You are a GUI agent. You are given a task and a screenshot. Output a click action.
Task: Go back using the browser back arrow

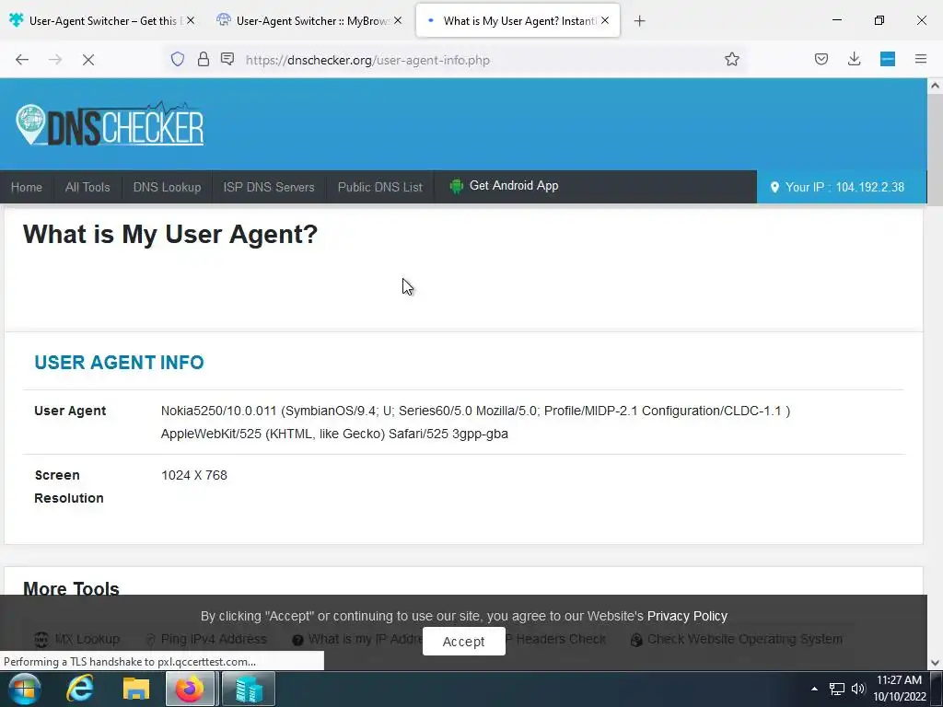(22, 60)
